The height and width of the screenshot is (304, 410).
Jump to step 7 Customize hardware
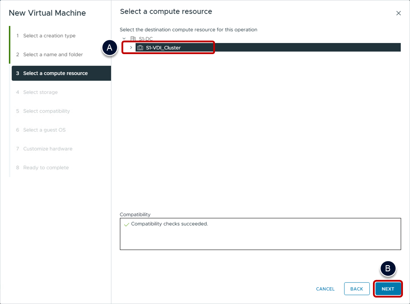click(48, 148)
